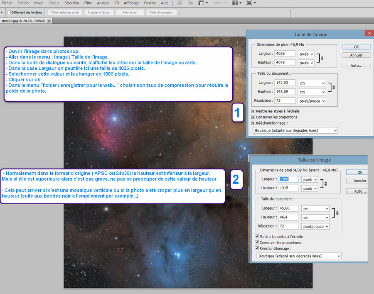This screenshot has width=374, height=294.
Task: Click the document size chain link beside 142,03
Action: tap(333, 87)
